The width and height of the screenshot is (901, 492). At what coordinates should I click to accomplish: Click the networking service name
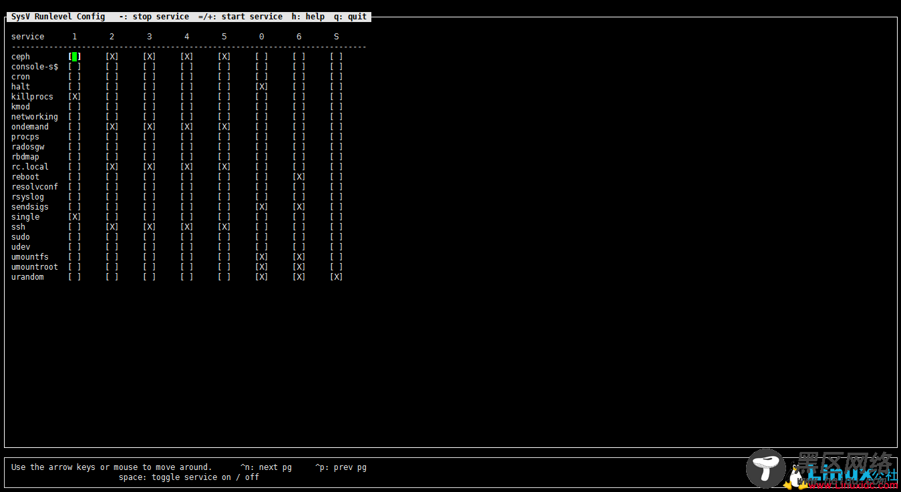pos(35,117)
